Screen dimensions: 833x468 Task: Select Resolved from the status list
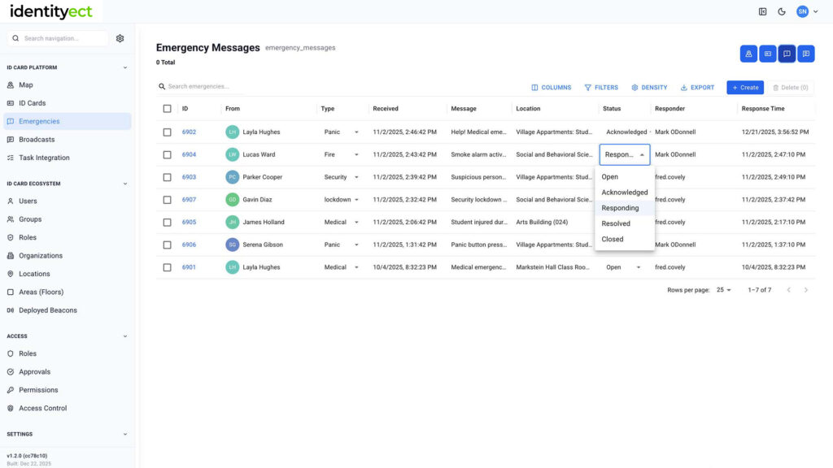coord(616,223)
